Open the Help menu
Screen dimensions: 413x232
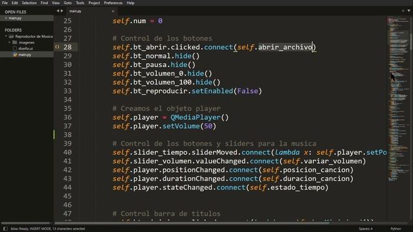130,3
